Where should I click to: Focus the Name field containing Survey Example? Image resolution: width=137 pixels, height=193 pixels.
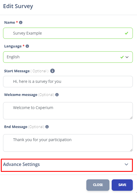tap(68, 33)
